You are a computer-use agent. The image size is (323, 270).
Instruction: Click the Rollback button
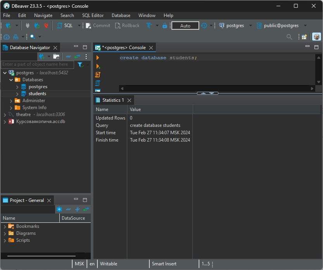pos(127,26)
